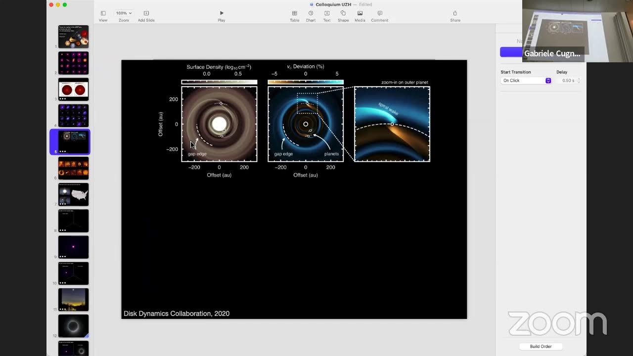Start the slideshow with Play

[222, 16]
